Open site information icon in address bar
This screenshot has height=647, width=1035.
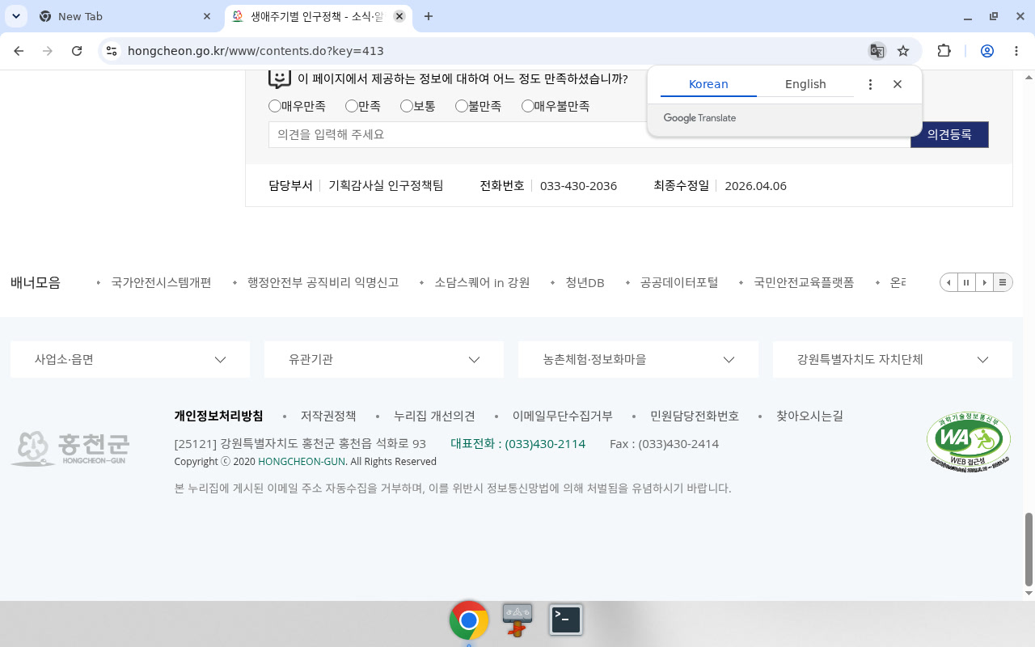[x=112, y=51]
